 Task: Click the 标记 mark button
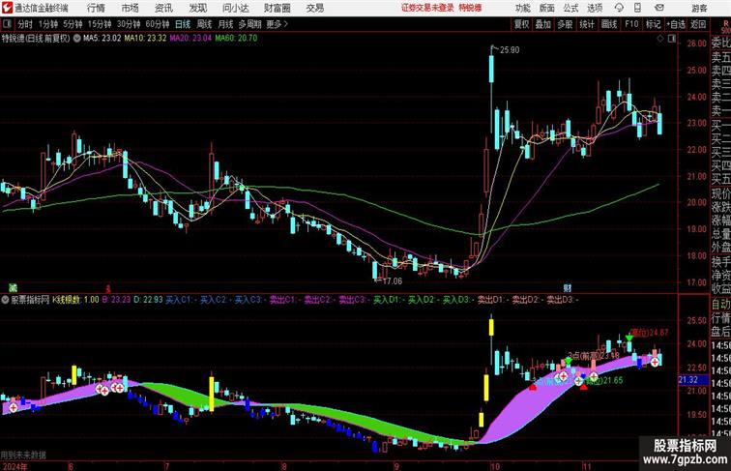[x=653, y=24]
